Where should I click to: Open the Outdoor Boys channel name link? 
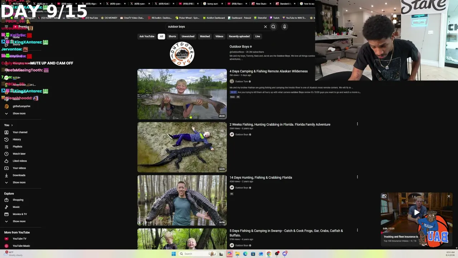(x=239, y=47)
